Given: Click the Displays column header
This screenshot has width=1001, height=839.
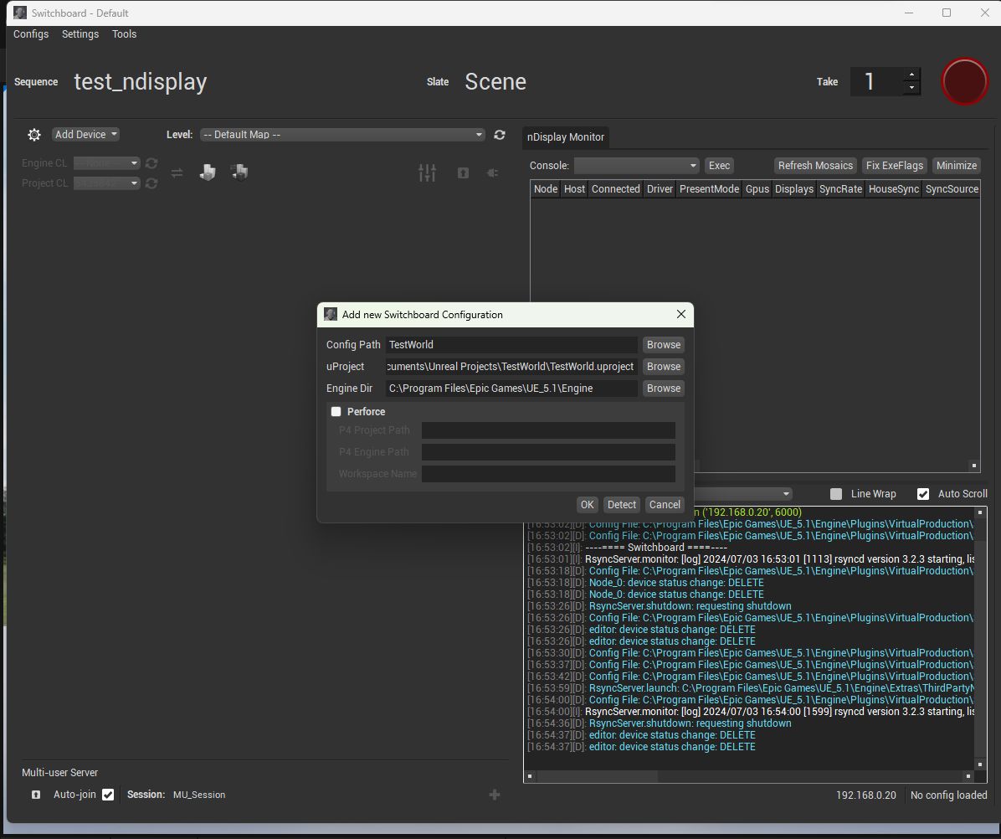Looking at the screenshot, I should pyautogui.click(x=794, y=189).
